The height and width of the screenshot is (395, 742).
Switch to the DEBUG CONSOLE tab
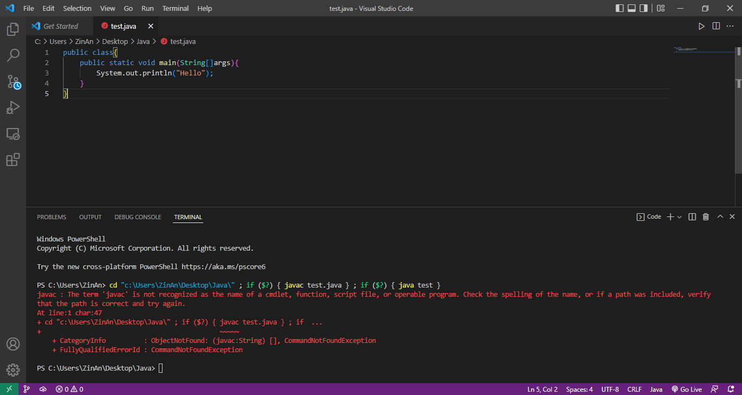coord(138,217)
